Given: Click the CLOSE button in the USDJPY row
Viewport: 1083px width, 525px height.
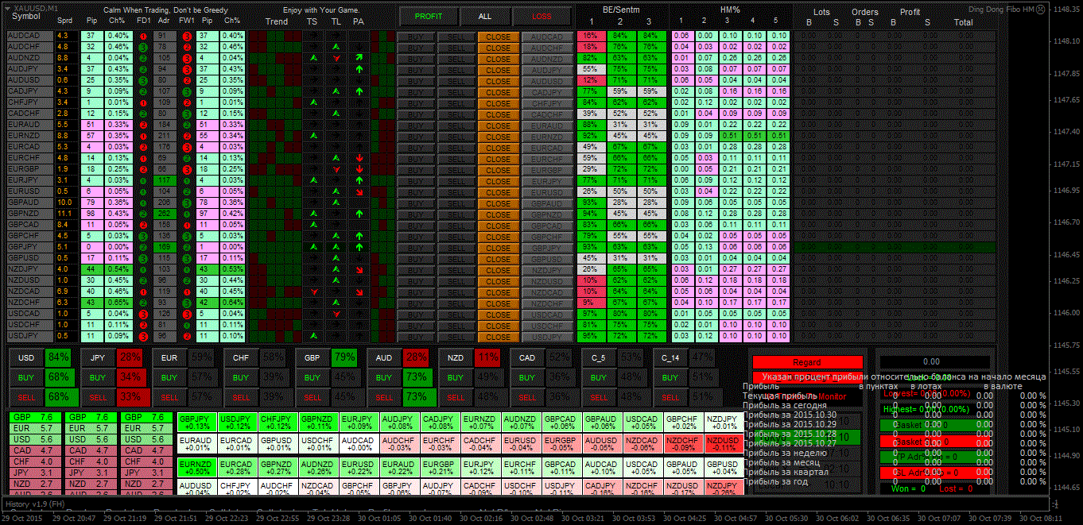Looking at the screenshot, I should 499,337.
